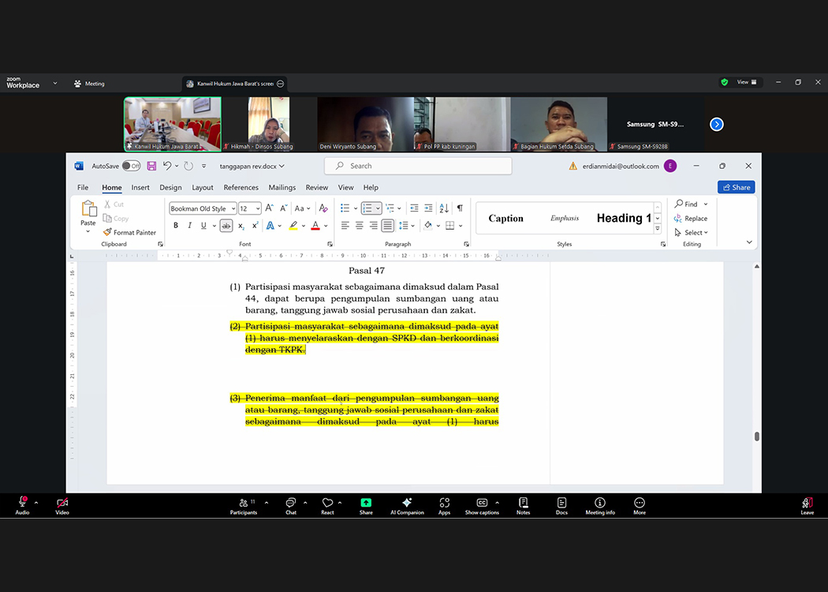Image resolution: width=828 pixels, height=592 pixels.
Task: Open the font name dropdown
Action: click(233, 209)
